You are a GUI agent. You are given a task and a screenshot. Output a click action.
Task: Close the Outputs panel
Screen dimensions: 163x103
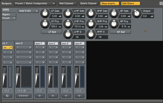161,3
